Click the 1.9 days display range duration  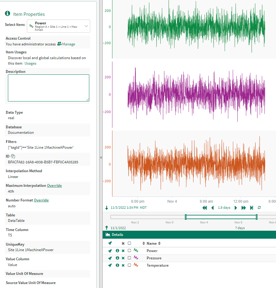click(x=224, y=208)
